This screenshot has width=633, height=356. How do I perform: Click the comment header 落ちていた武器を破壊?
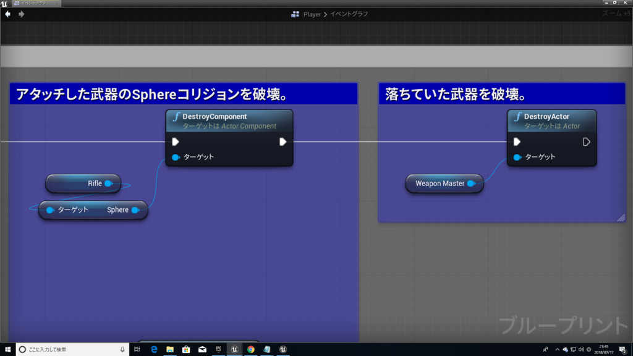coord(433,93)
